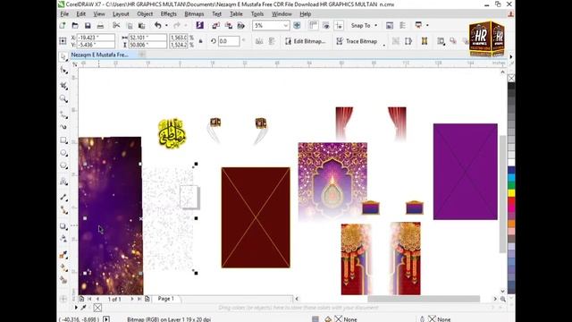Select the Color Eyedropper tool
This screenshot has height=322, width=572.
click(63, 254)
